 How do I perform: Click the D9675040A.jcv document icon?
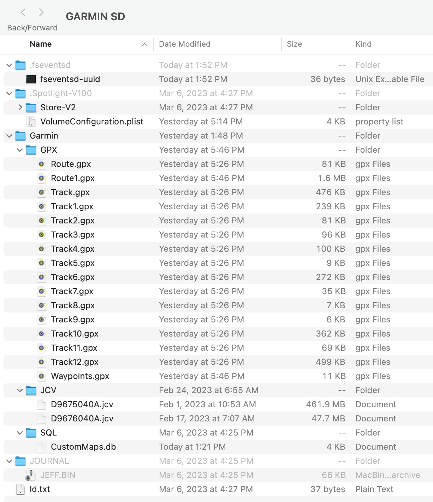42,404
